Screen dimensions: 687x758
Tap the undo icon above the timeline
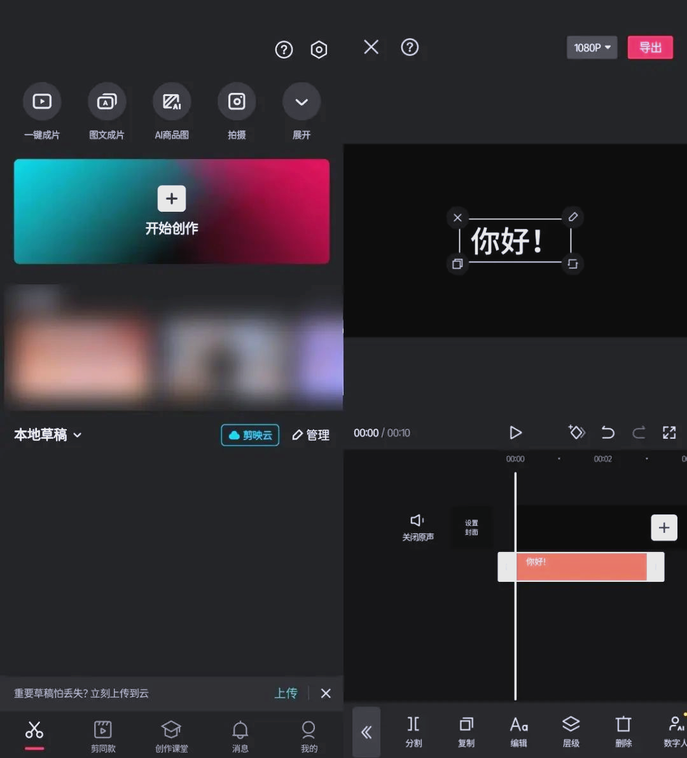click(607, 432)
